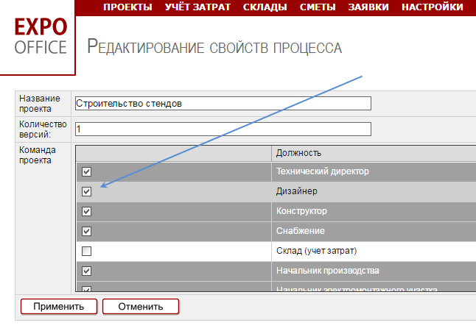Viewport: 476px width, 331px height.
Task: Click the Должность column header
Action: point(298,153)
